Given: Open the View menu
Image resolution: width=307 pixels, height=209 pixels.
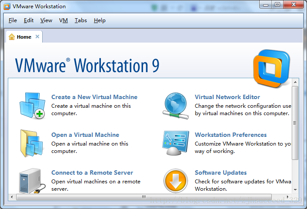Looking at the screenshot, I should pyautogui.click(x=46, y=20).
